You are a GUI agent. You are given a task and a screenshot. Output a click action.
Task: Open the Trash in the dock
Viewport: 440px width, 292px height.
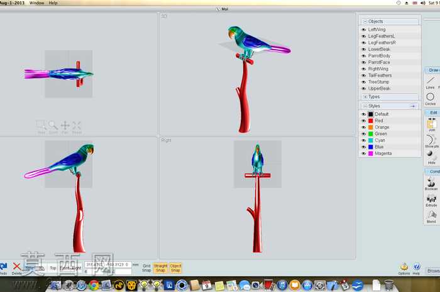pyautogui.click(x=388, y=285)
